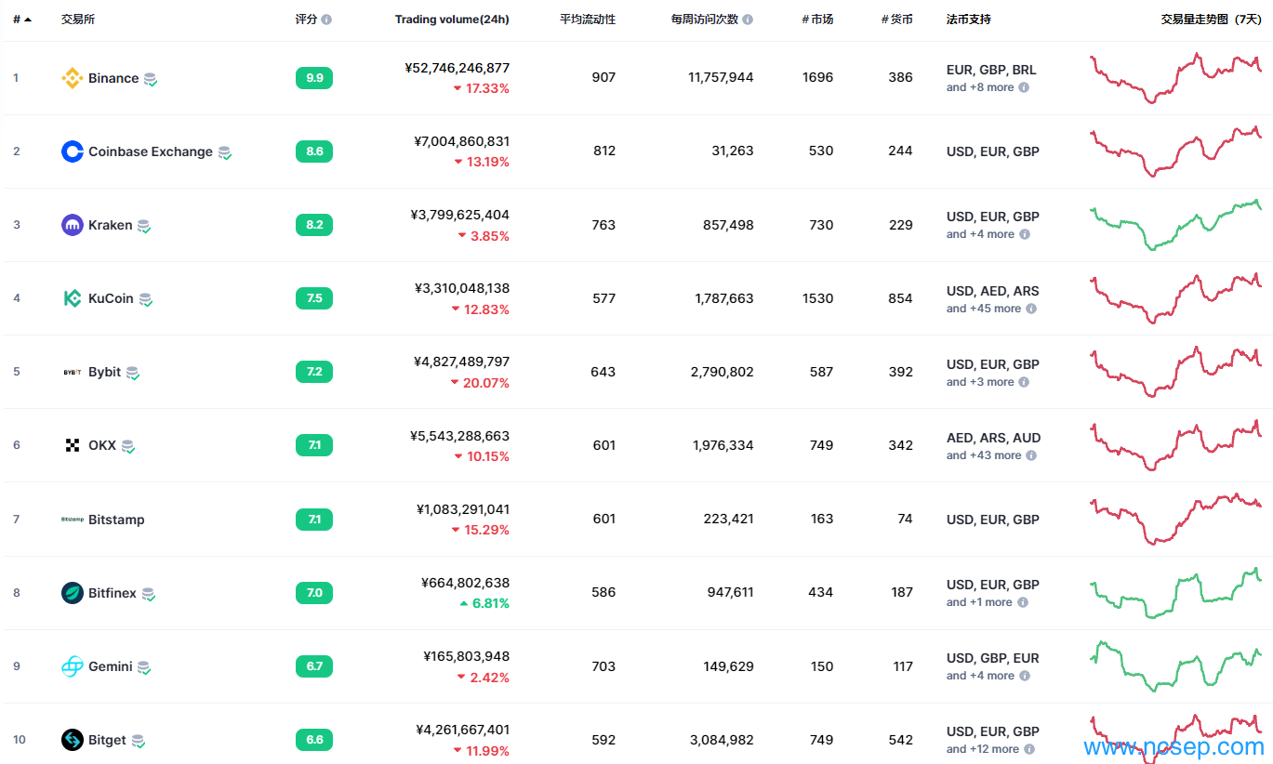
Task: Sort by 平均流动性 column header
Action: [x=588, y=20]
